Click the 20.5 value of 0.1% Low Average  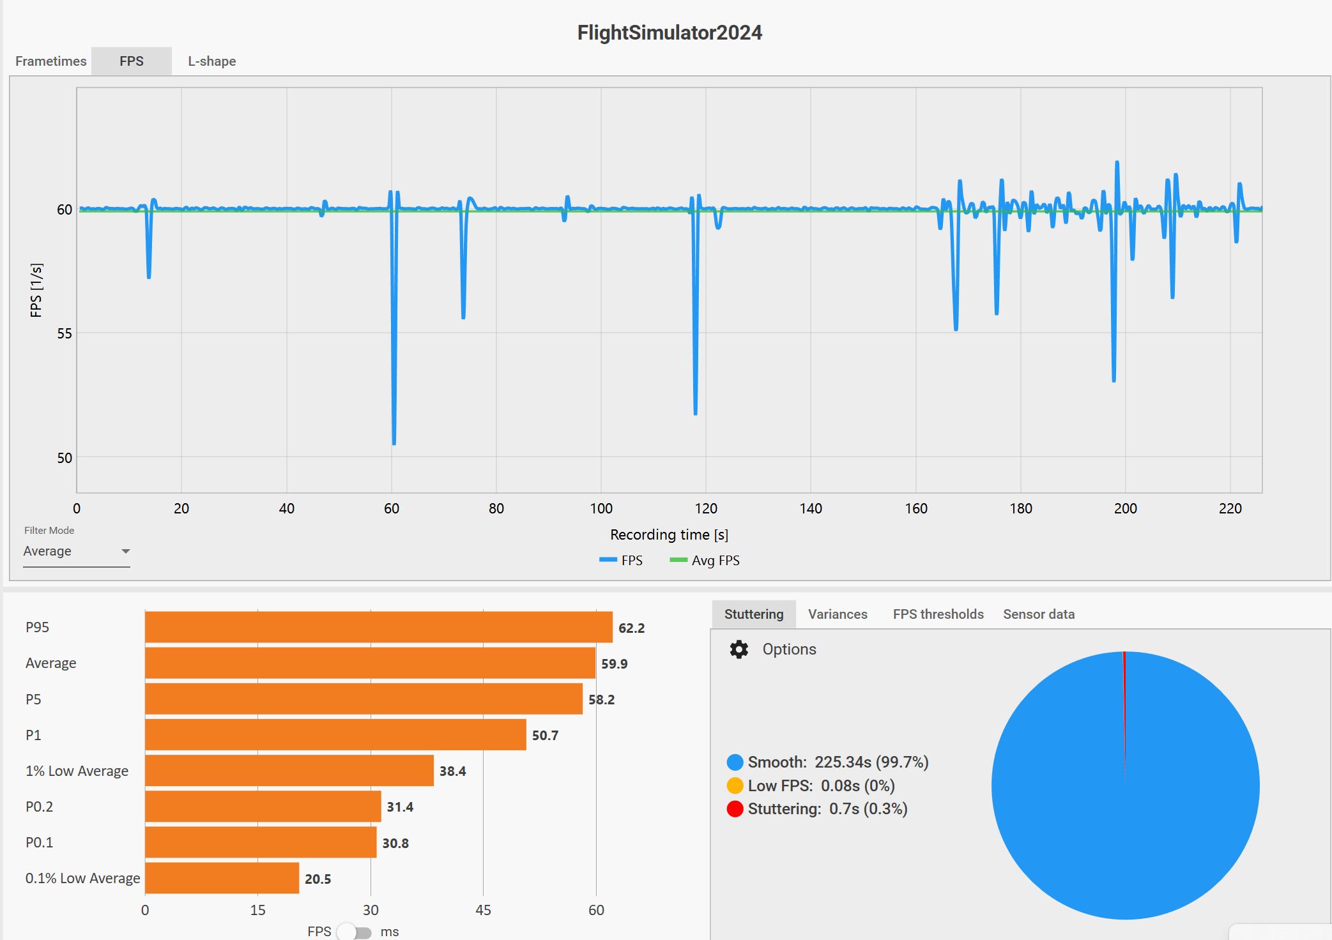point(318,879)
